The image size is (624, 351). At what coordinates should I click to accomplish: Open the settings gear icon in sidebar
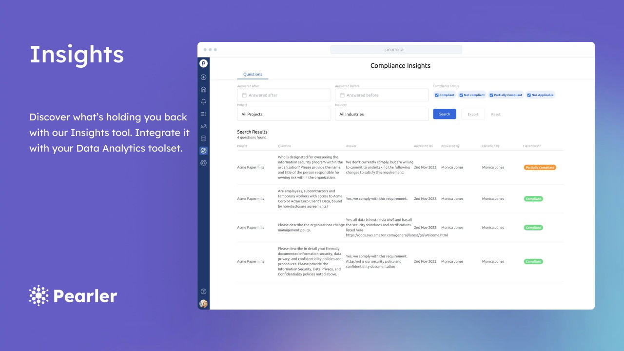coord(203,162)
